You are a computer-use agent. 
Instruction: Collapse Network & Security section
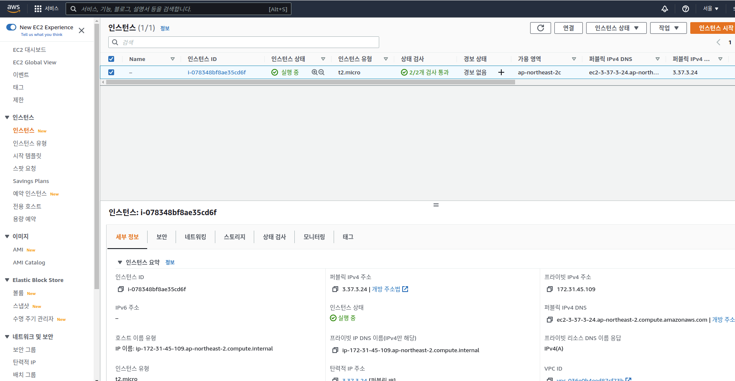coord(7,337)
